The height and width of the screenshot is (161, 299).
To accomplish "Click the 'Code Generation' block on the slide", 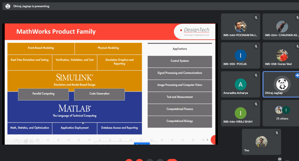I will [x=99, y=94].
